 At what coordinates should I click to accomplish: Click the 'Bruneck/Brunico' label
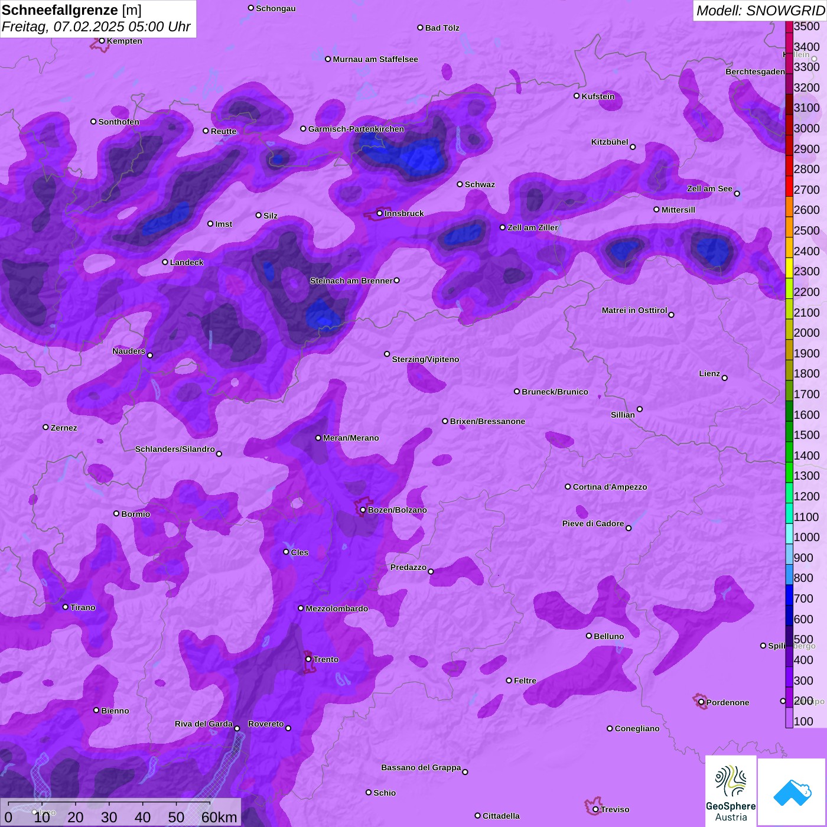[555, 392]
